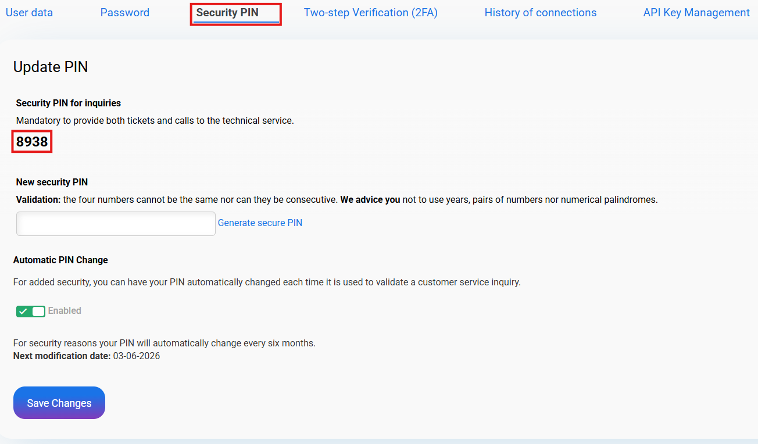
Task: Click the Generate secure PIN link
Action: tap(260, 223)
